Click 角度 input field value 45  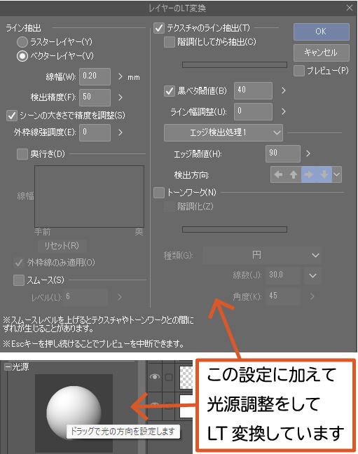(283, 296)
